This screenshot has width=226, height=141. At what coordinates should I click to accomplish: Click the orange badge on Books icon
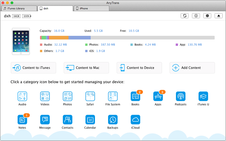140,92
